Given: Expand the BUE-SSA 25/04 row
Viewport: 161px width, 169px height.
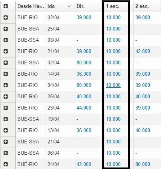Looking at the screenshot, I should [x=6, y=29].
